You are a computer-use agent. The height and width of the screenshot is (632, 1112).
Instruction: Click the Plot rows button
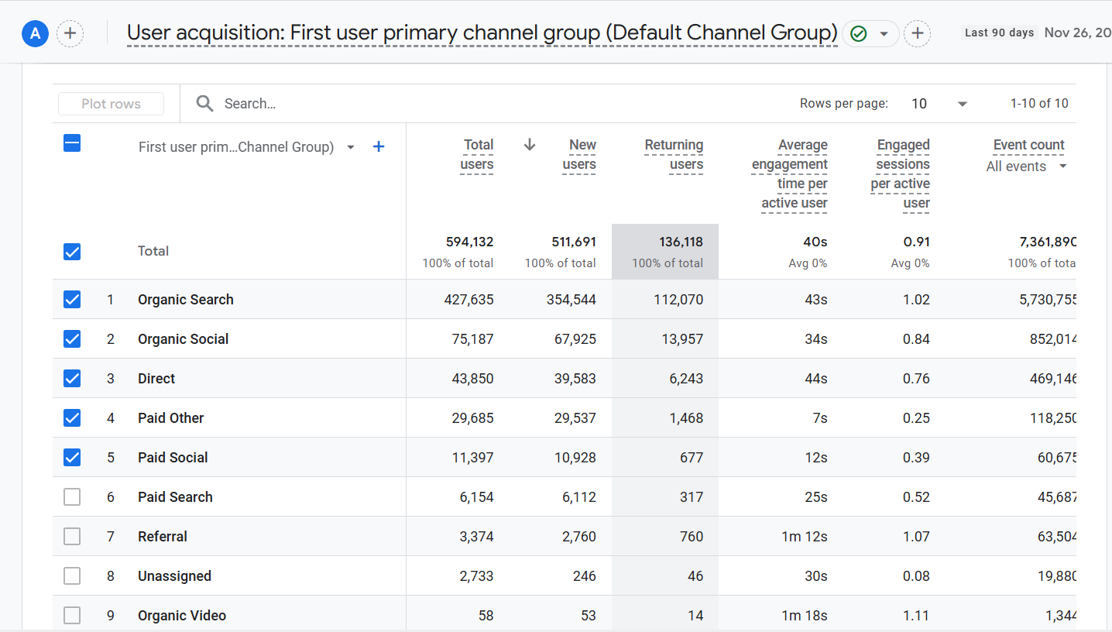coord(111,103)
